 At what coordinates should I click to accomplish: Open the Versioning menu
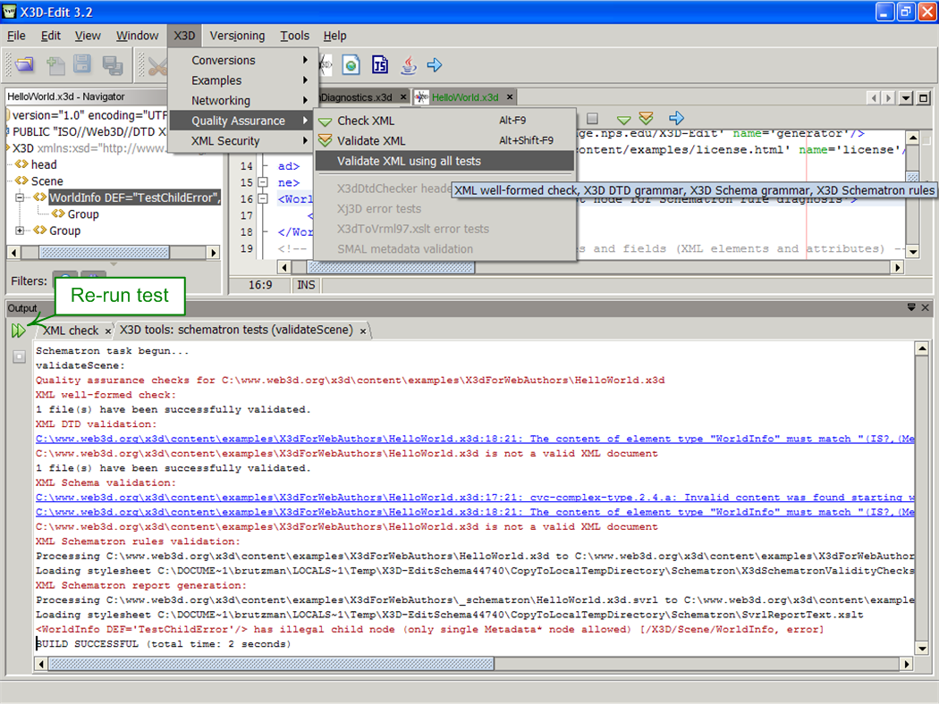click(237, 36)
